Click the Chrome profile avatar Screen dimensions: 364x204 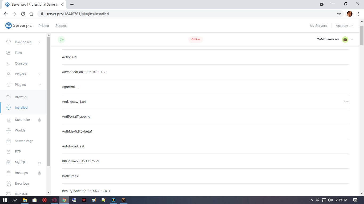(350, 14)
